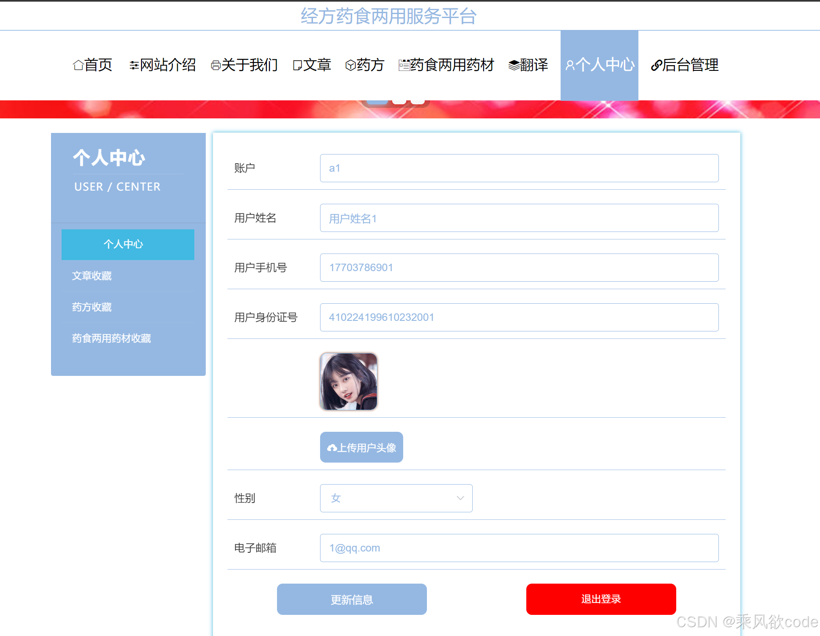Click the 更新信息 update button

(351, 599)
